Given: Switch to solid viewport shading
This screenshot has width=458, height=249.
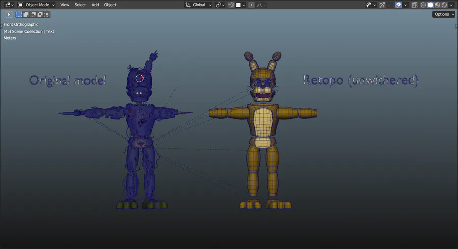Looking at the screenshot, I should (430, 5).
